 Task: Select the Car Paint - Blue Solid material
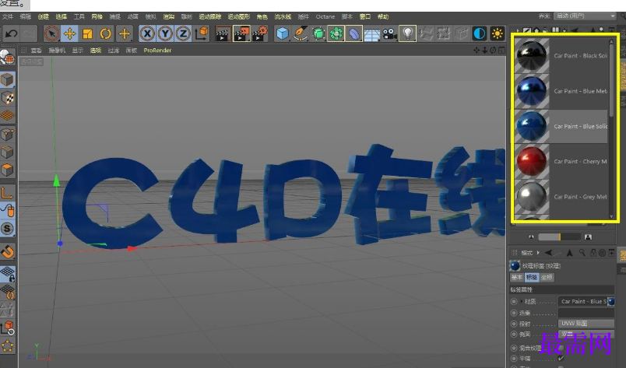click(561, 126)
